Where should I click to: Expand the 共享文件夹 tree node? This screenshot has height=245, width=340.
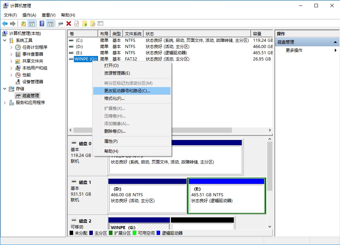coord(11,61)
